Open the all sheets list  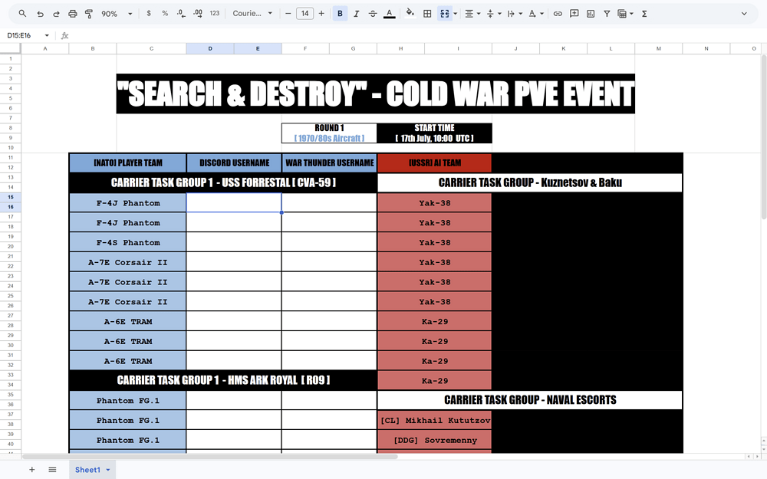(52, 470)
